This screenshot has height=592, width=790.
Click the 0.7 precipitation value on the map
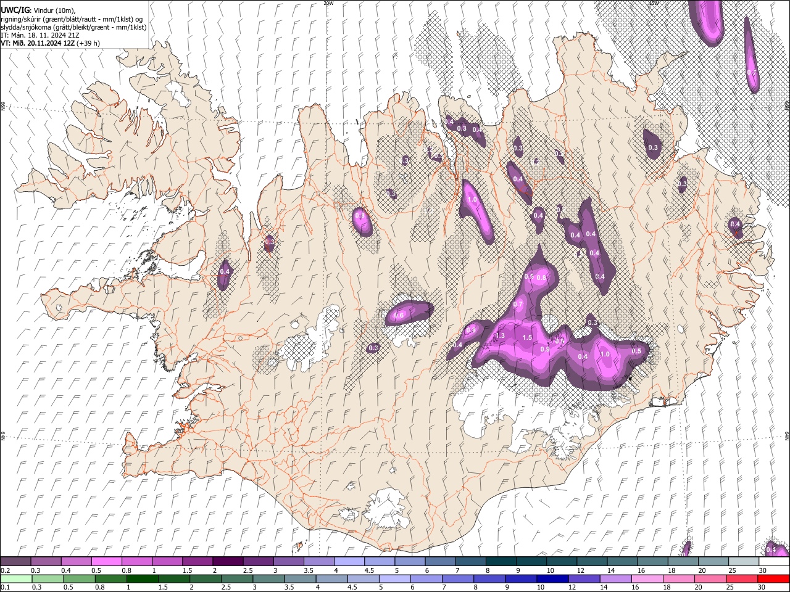pyautogui.click(x=518, y=305)
